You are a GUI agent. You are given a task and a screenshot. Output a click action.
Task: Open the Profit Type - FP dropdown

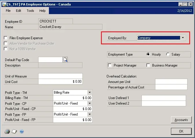(x=90, y=114)
